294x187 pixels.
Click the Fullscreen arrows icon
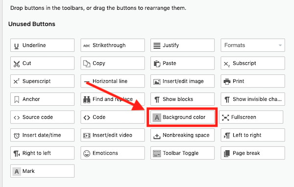[225, 117]
